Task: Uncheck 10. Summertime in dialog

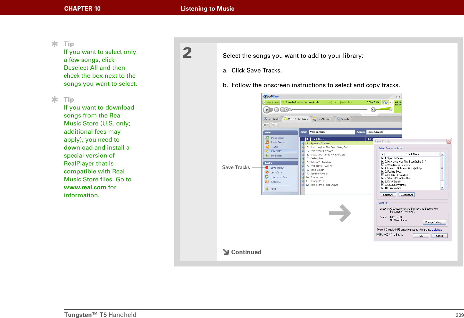Action: tap(383, 188)
